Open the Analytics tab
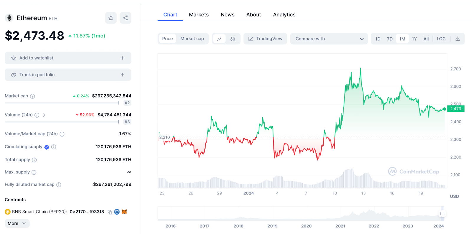This screenshot has height=234, width=472. click(x=284, y=15)
